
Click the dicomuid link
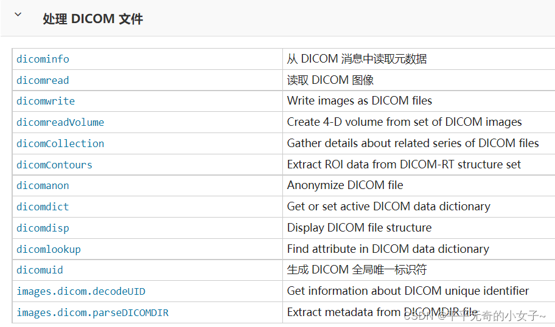pyautogui.click(x=40, y=270)
